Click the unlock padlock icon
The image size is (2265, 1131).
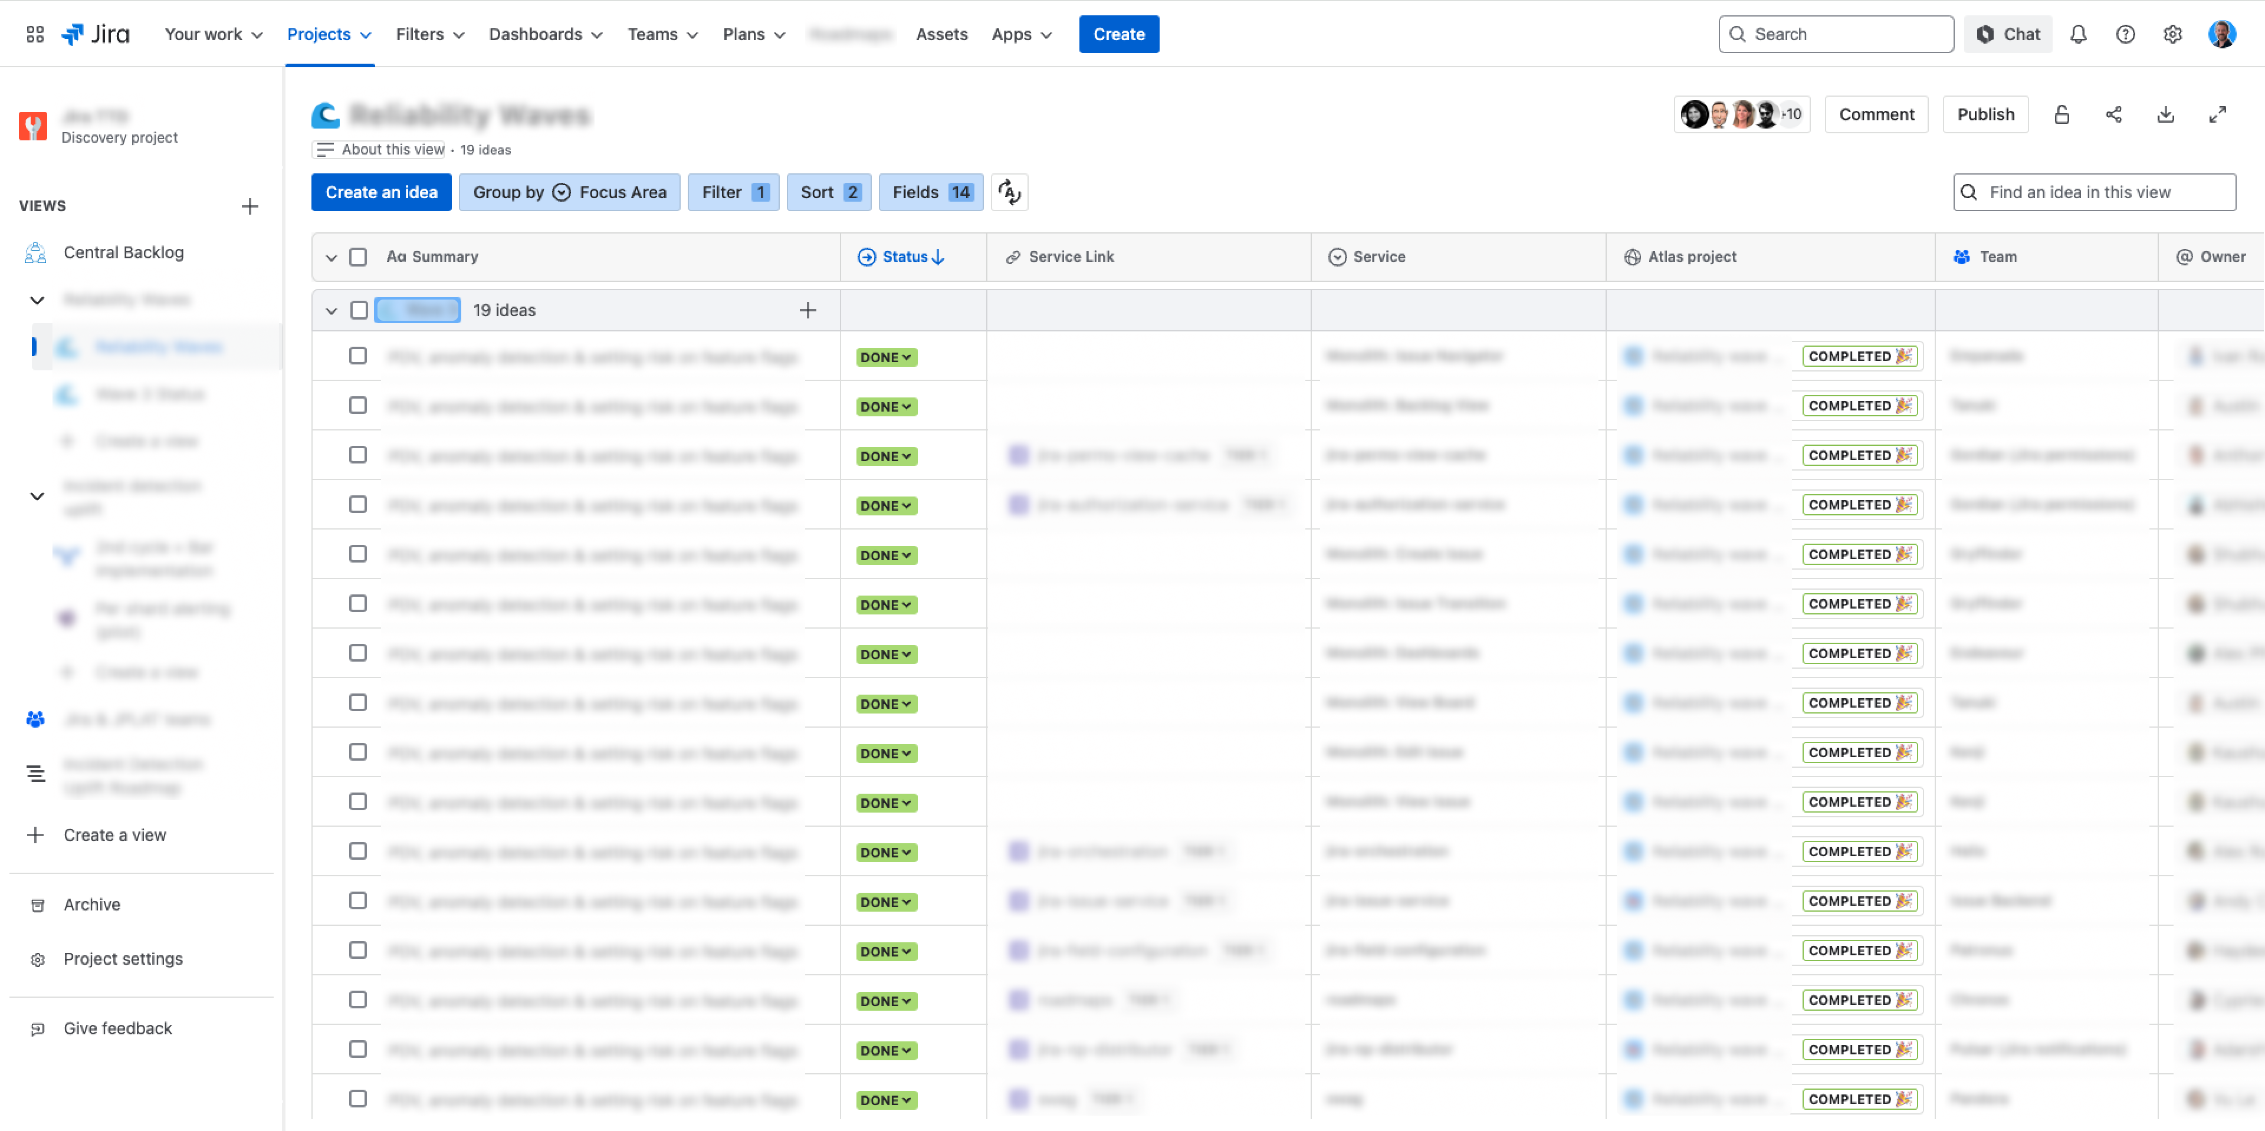(x=2062, y=114)
